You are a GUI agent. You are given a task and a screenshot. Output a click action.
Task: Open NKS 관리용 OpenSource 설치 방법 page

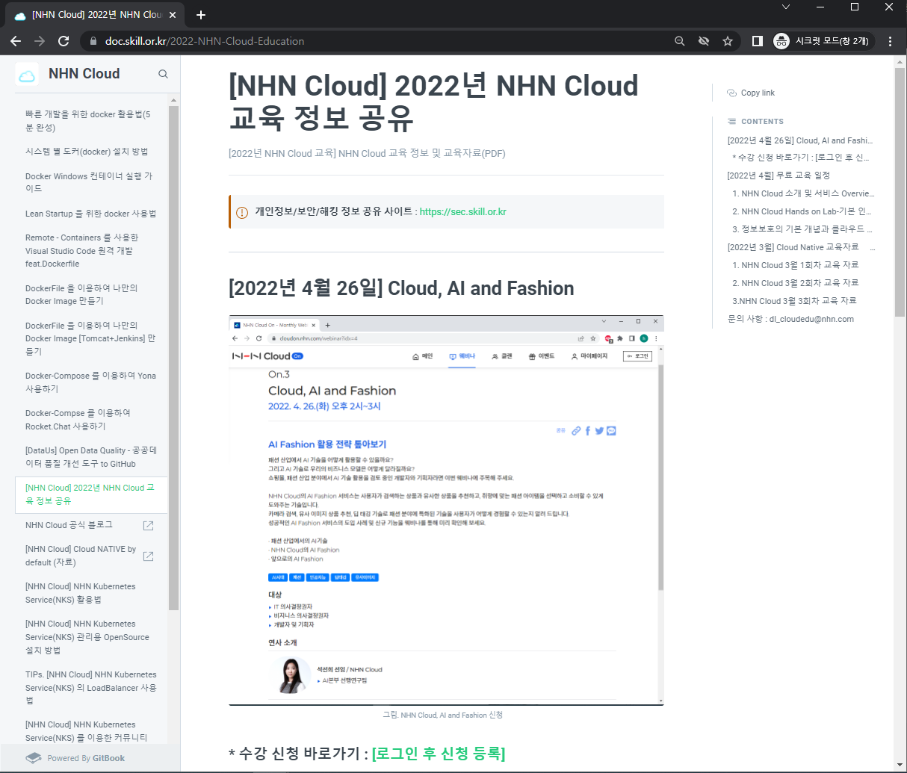(x=90, y=637)
